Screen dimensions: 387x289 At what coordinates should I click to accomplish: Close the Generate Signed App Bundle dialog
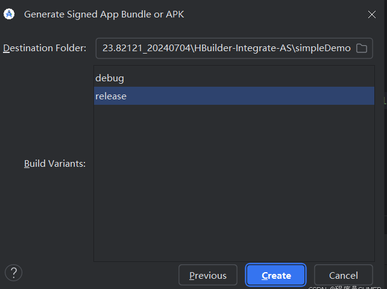pyautogui.click(x=372, y=14)
